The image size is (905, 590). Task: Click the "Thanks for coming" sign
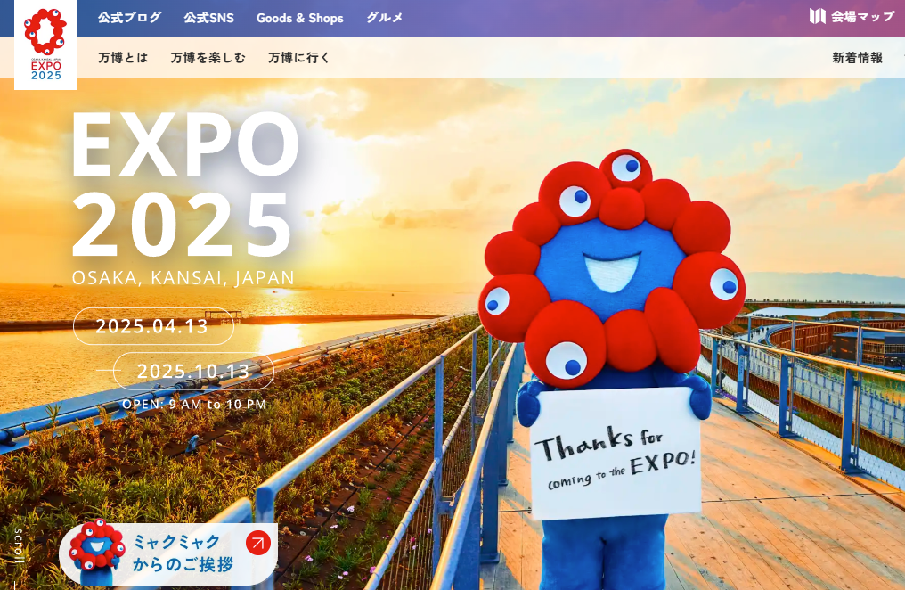[616, 455]
